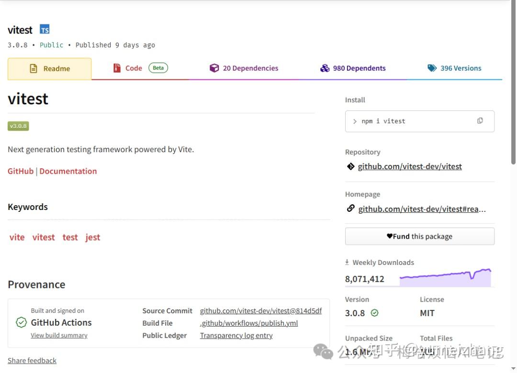
Task: Click the v3.0.8 version badge
Action: [19, 126]
